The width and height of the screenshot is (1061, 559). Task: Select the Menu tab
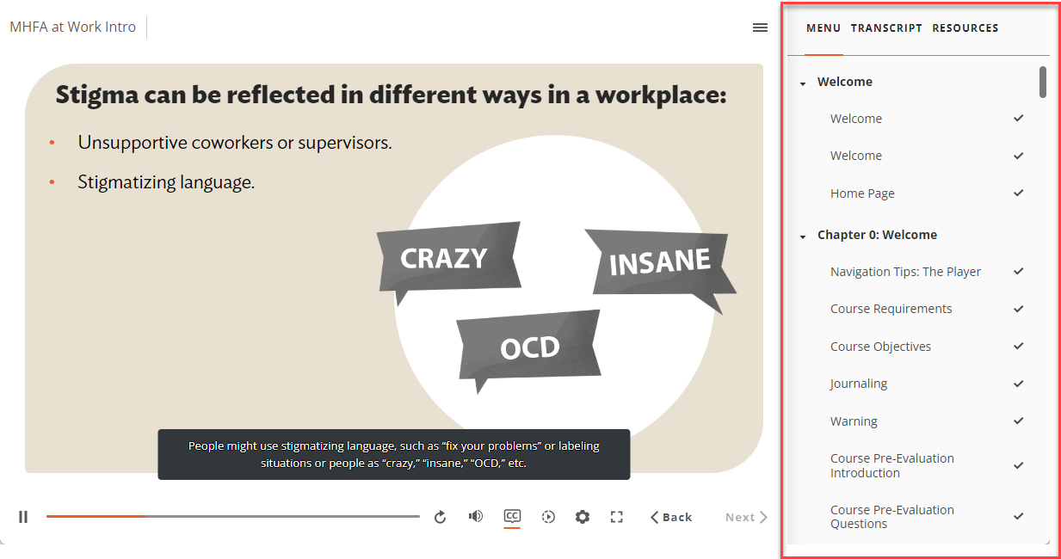click(x=823, y=28)
